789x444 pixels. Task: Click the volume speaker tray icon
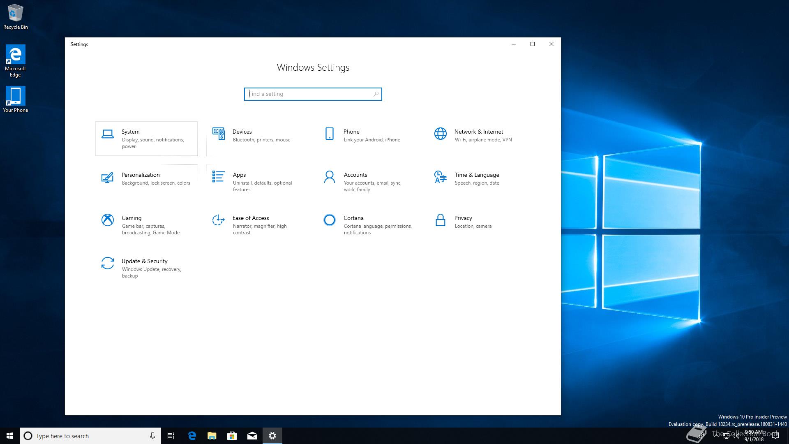736,436
